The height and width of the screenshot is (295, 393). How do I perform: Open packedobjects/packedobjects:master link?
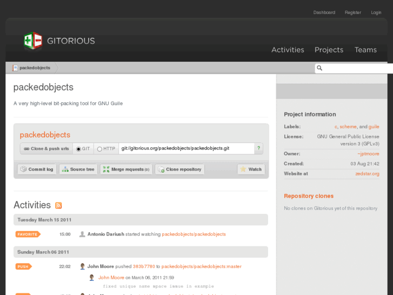coord(201,266)
